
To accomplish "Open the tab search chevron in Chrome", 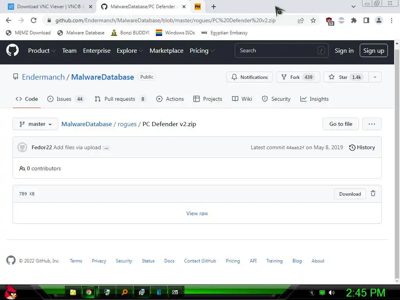I will (353, 7).
